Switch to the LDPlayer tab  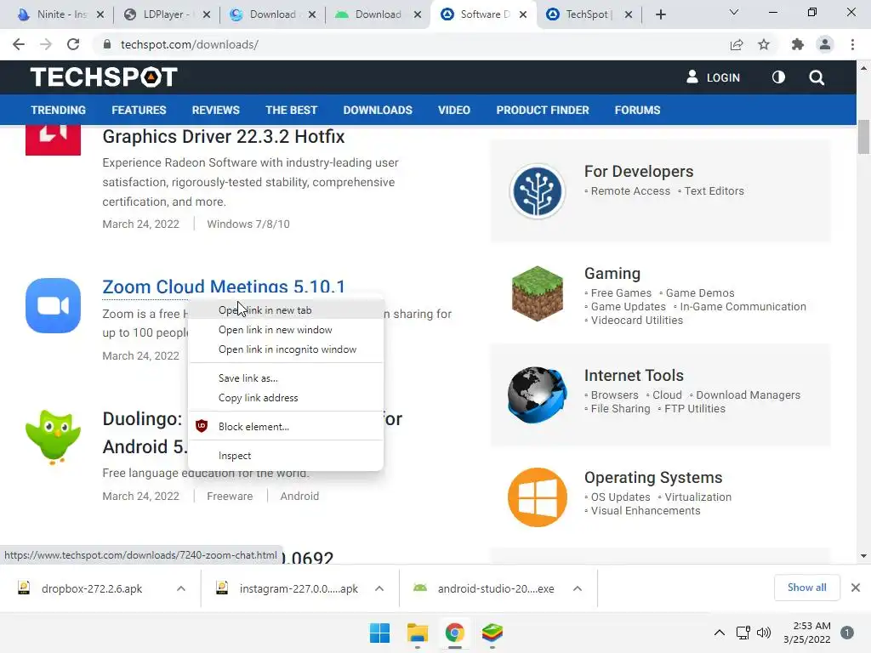coord(164,14)
